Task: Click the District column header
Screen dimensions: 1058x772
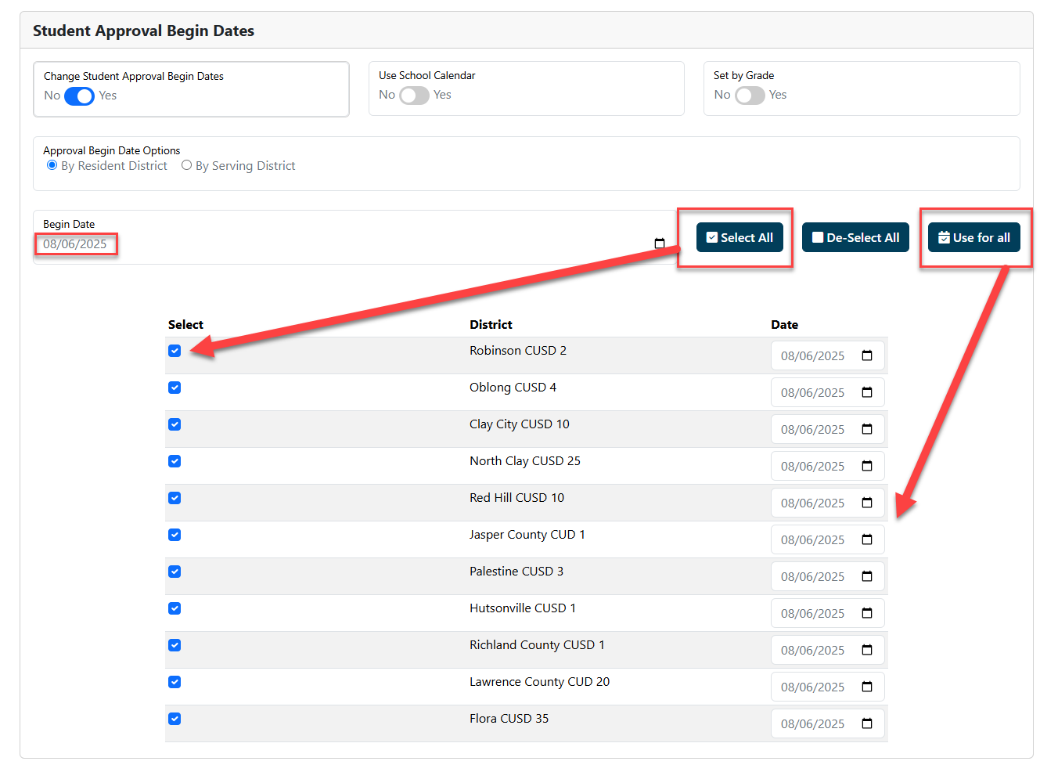Action: (x=491, y=324)
